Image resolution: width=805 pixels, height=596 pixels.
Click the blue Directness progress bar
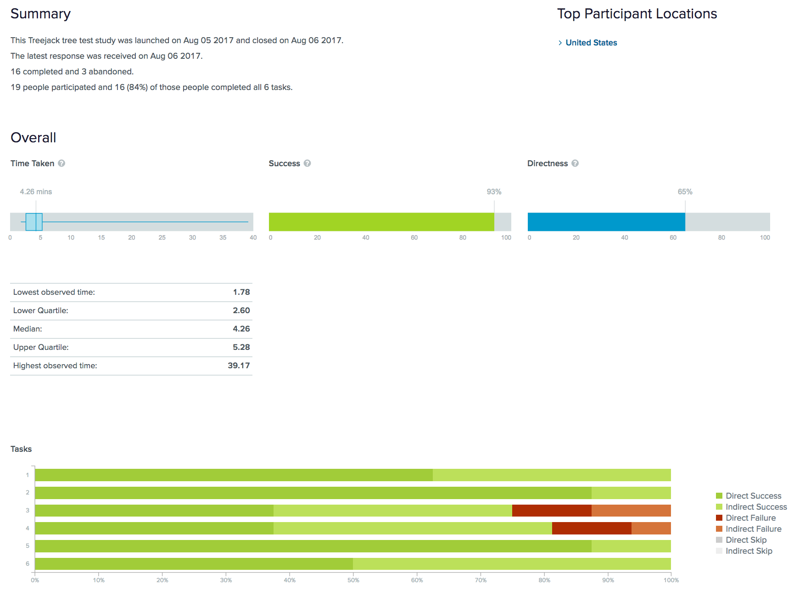[x=606, y=222]
